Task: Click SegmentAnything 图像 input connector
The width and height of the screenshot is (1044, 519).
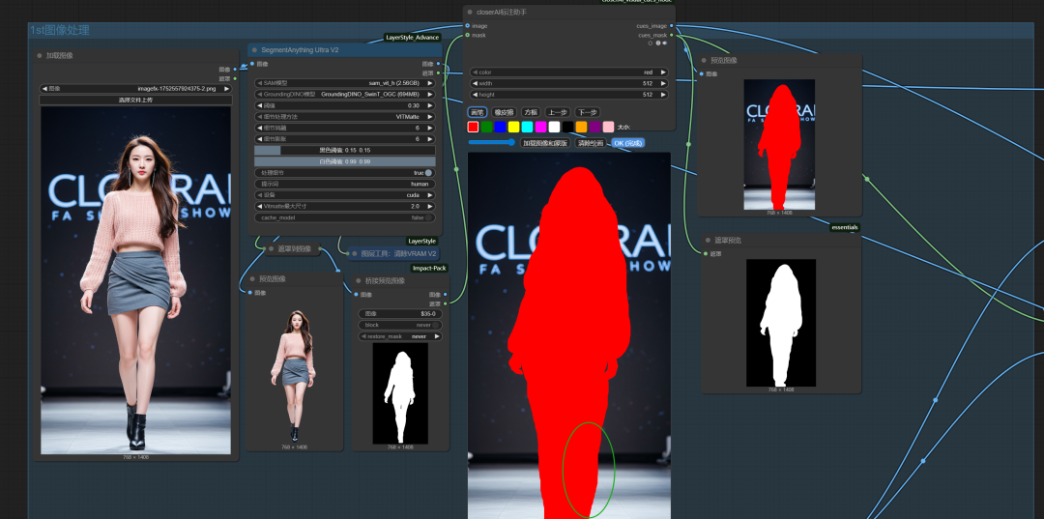Action: tap(251, 64)
